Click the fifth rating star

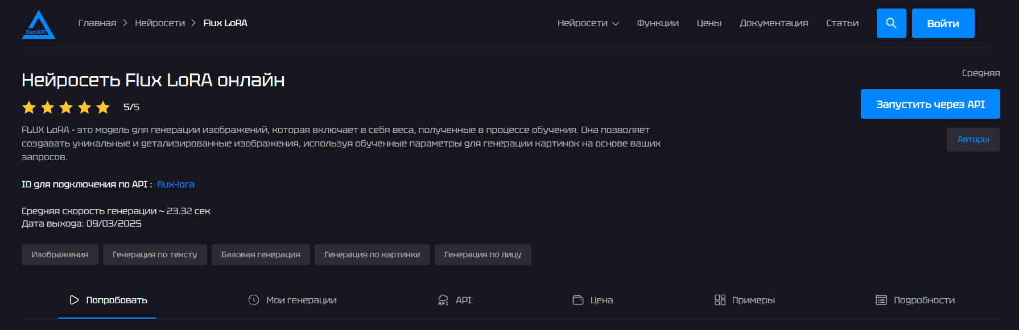103,107
